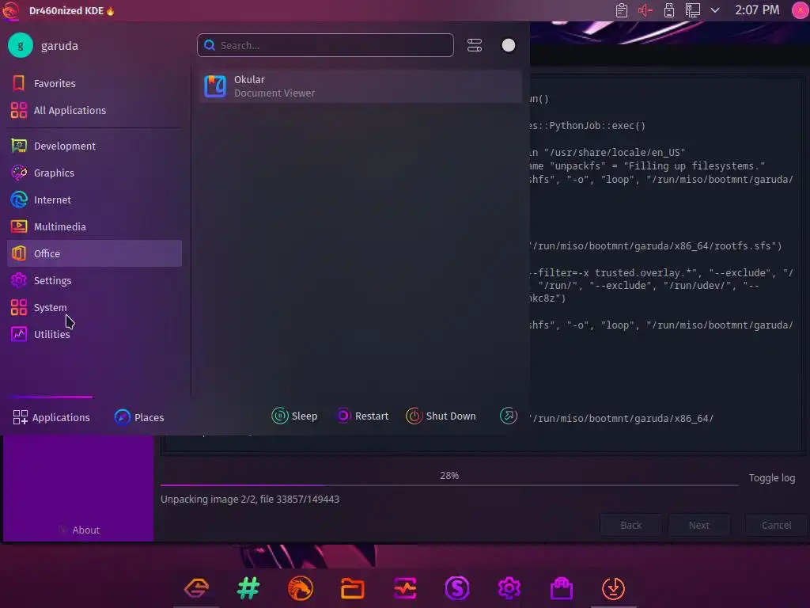Viewport: 810px width, 608px height.
Task: Select the Utilities category
Action: point(95,334)
